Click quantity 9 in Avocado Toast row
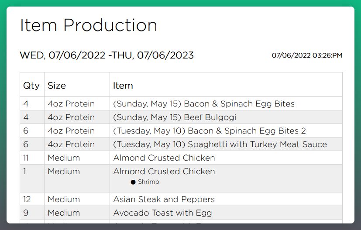The width and height of the screenshot is (361, 230). tap(26, 213)
